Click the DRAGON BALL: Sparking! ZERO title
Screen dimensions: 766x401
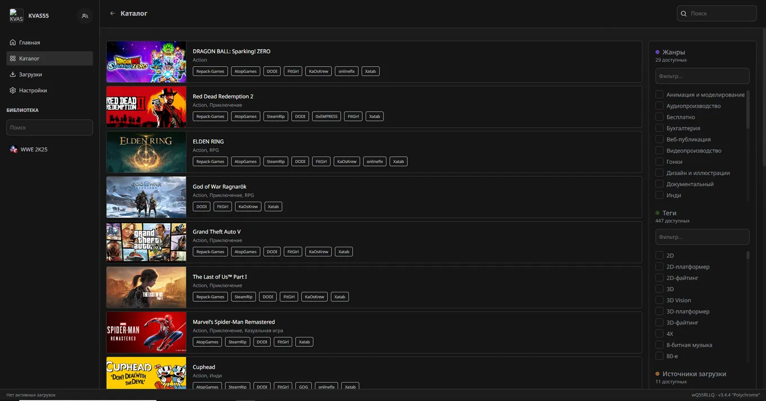click(x=231, y=51)
